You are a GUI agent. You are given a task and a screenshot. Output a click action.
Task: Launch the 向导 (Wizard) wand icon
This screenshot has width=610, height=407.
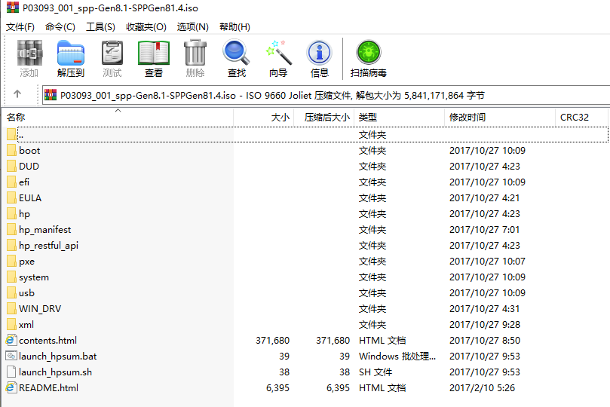click(278, 59)
